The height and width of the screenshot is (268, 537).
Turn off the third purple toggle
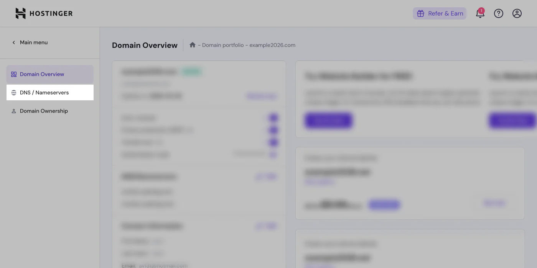click(x=273, y=142)
